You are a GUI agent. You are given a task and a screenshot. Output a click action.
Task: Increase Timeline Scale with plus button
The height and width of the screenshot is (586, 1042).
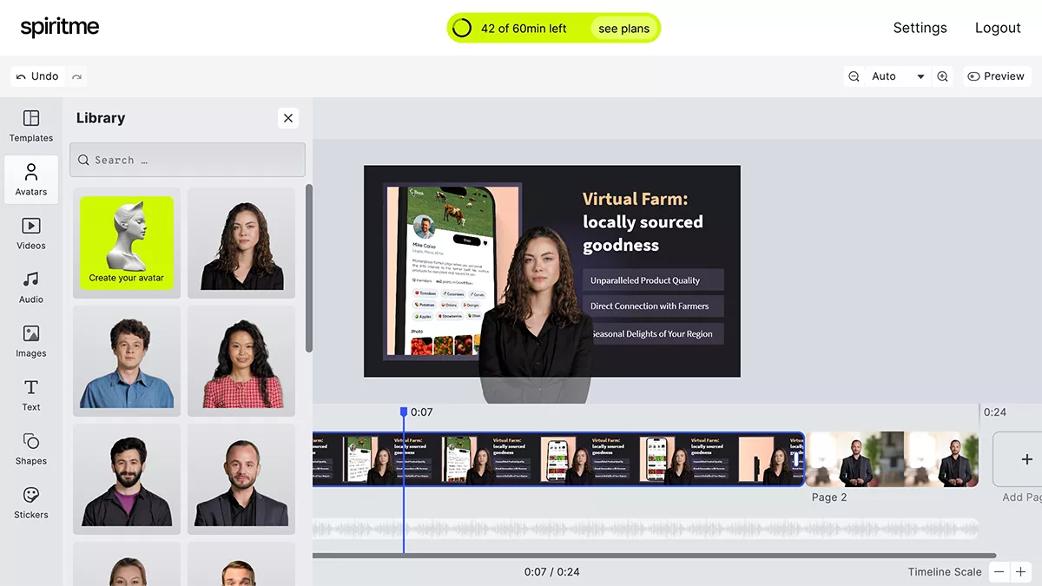coord(1021,572)
